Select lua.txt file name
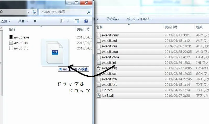The image size is (209, 124). [107, 90]
